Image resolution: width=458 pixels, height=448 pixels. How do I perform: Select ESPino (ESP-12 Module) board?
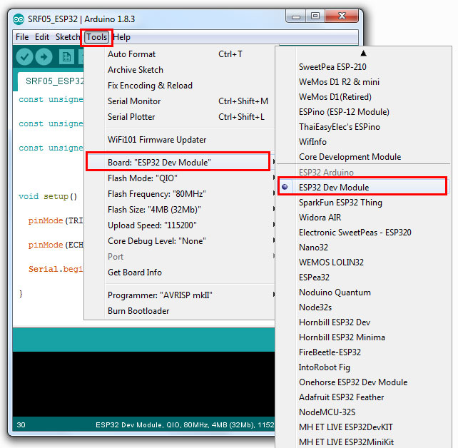click(x=363, y=112)
